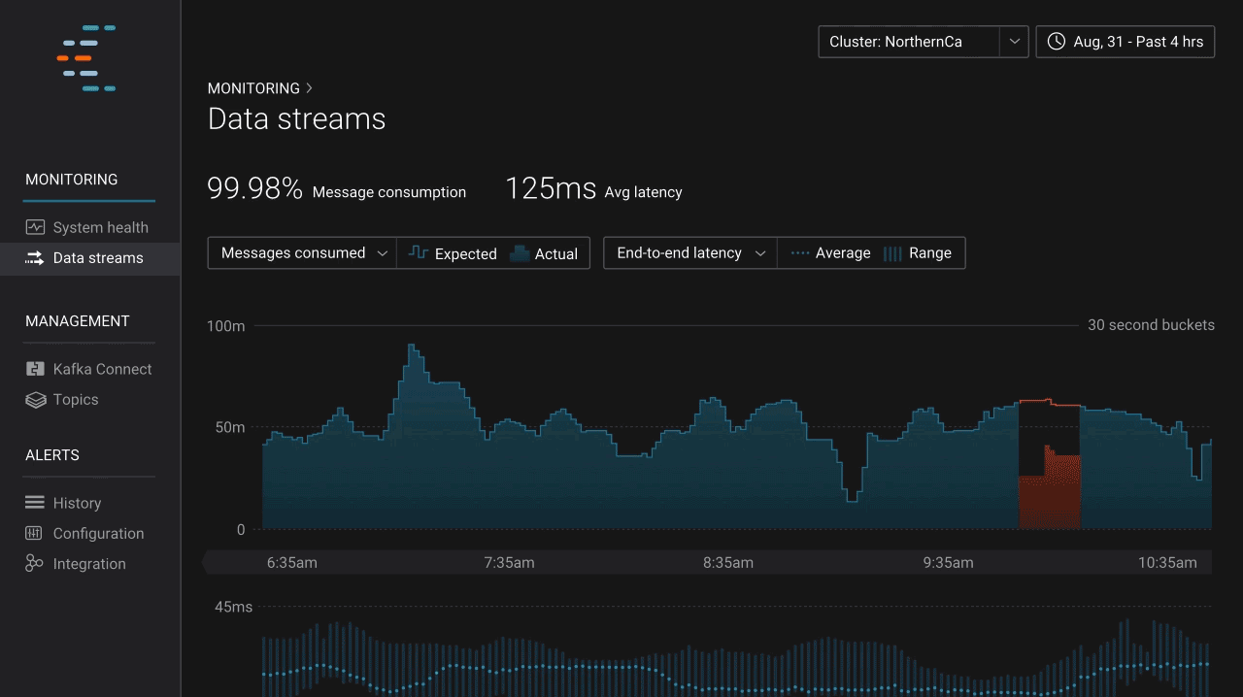Expand the Messages consumed dropdown

coord(302,253)
